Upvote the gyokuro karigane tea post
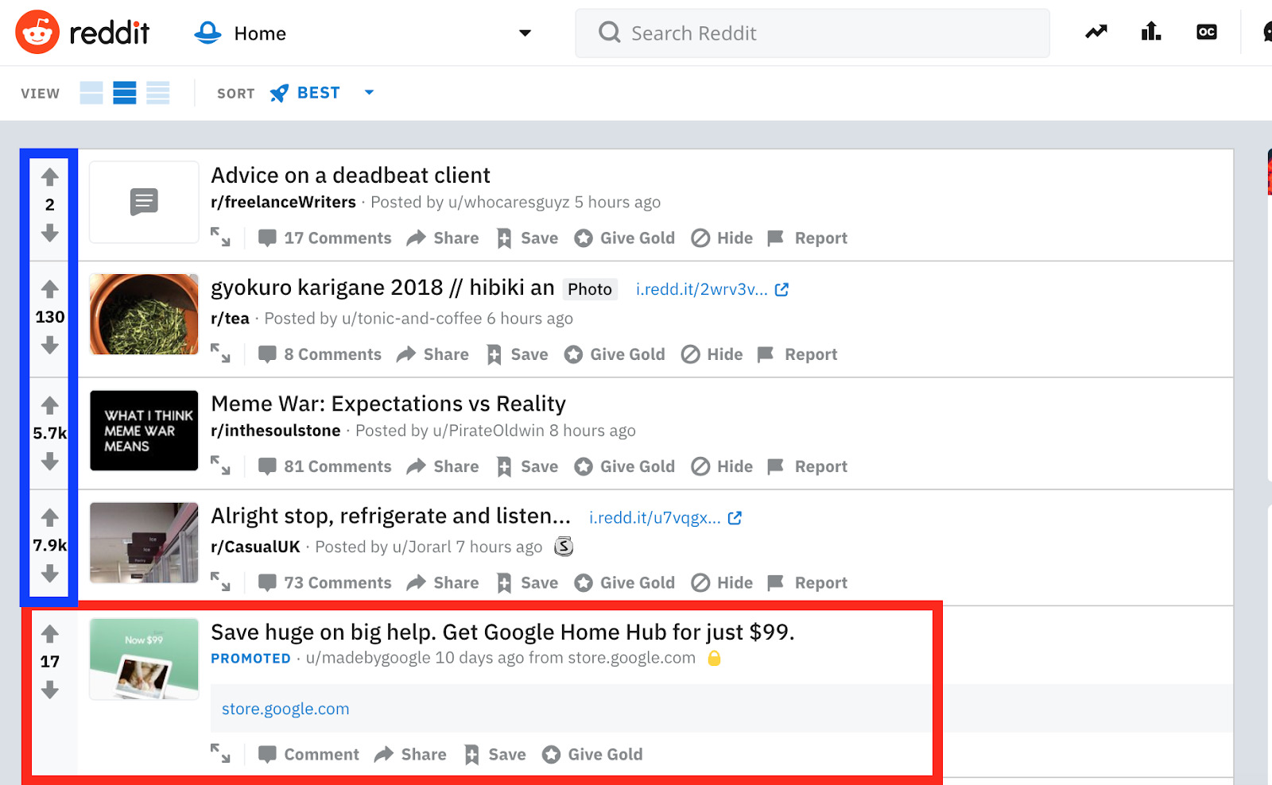 click(x=50, y=288)
